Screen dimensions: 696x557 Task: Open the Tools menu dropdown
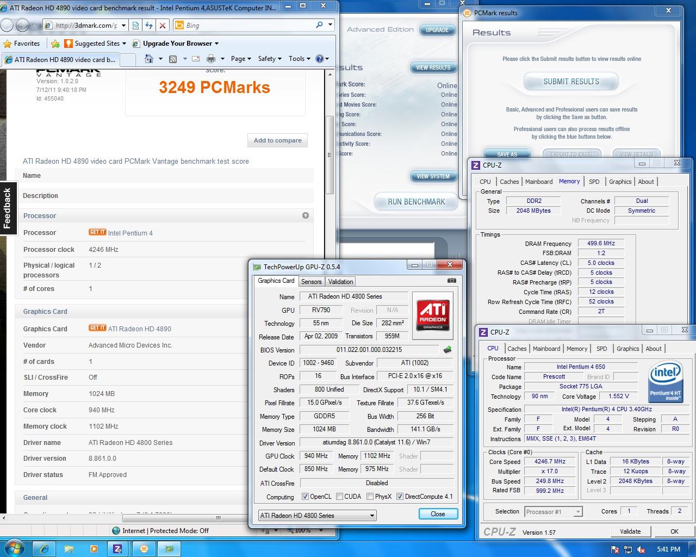point(300,59)
